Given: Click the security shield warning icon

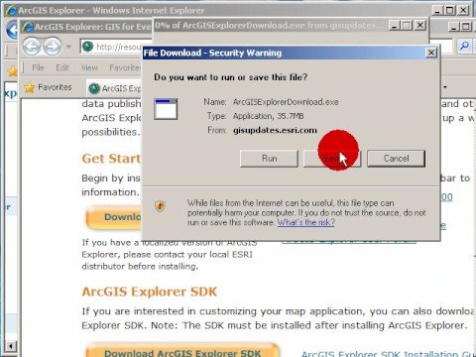Looking at the screenshot, I should (161, 206).
